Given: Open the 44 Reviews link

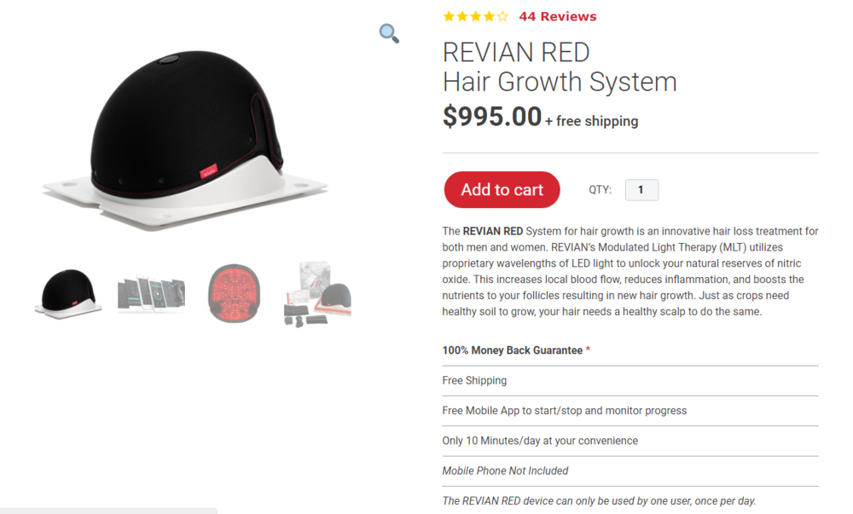Looking at the screenshot, I should [x=557, y=16].
